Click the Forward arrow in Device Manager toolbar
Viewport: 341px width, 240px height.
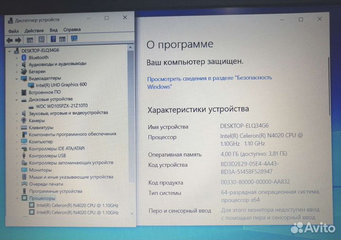(18, 40)
